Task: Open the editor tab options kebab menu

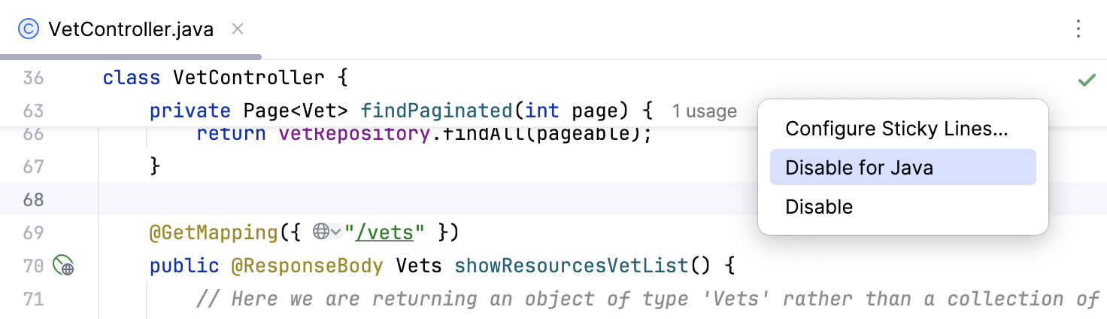Action: pos(1078,29)
